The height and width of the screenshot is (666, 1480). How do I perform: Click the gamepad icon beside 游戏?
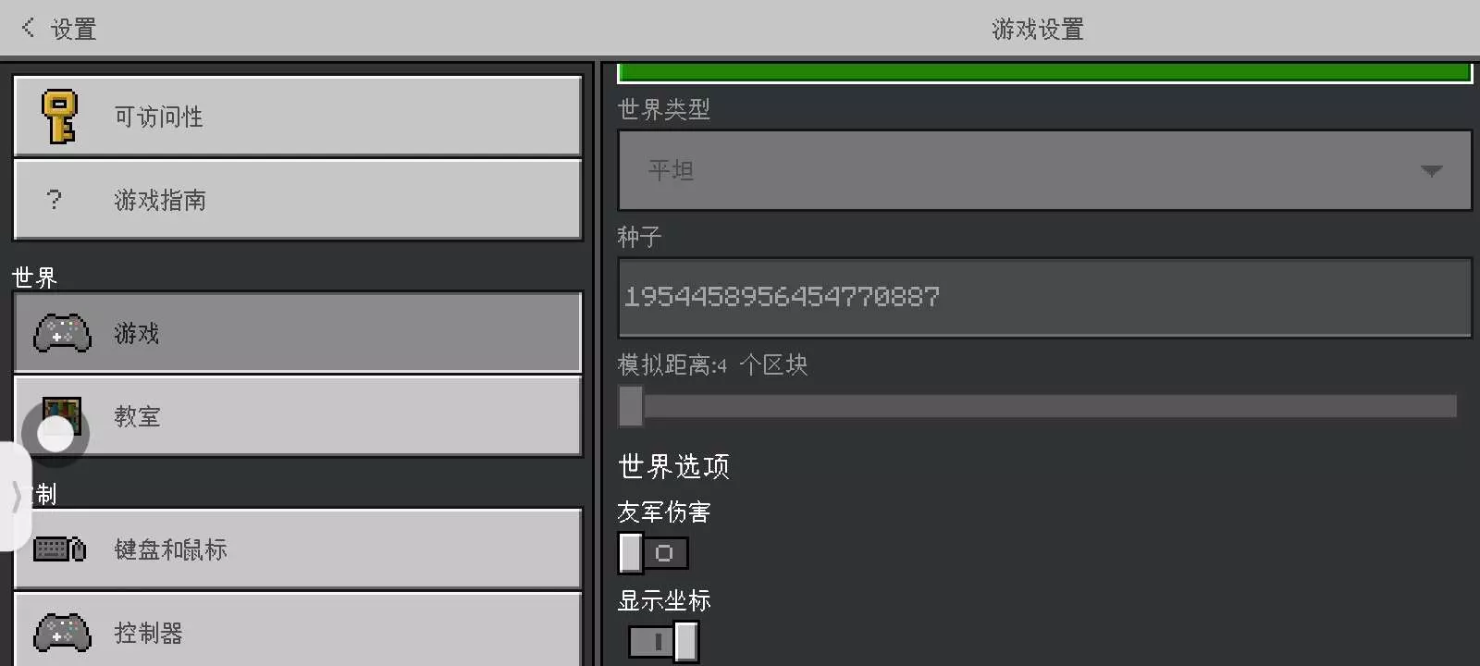coord(62,333)
